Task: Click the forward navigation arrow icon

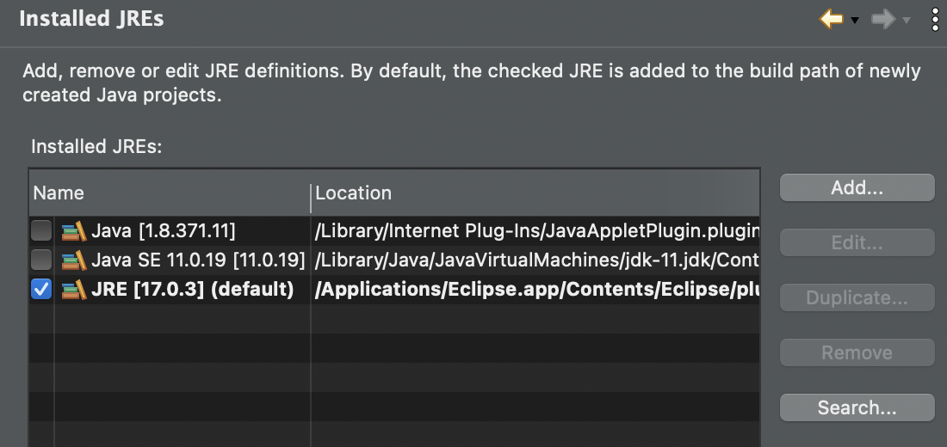Action: point(882,19)
